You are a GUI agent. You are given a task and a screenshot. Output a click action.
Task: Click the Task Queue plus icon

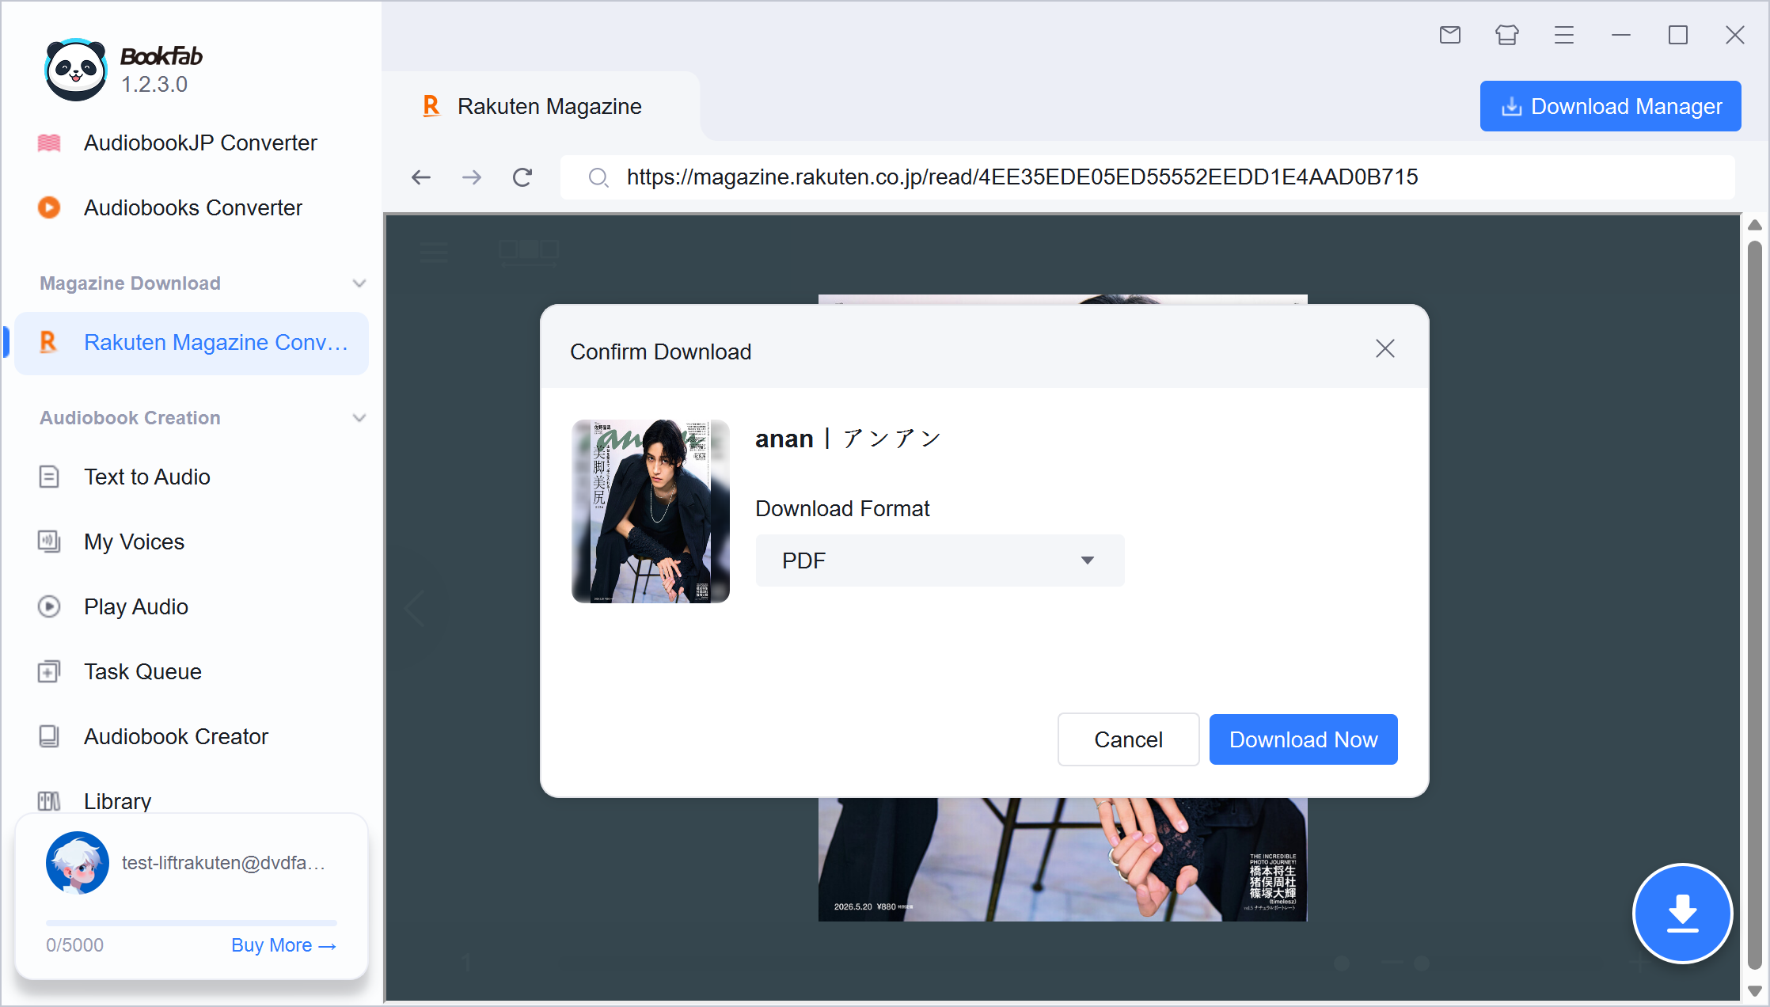(x=49, y=671)
